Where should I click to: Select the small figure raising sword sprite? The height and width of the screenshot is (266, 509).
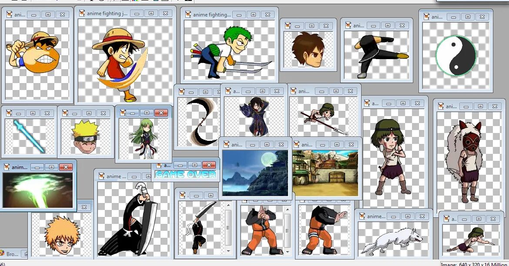(x=201, y=228)
